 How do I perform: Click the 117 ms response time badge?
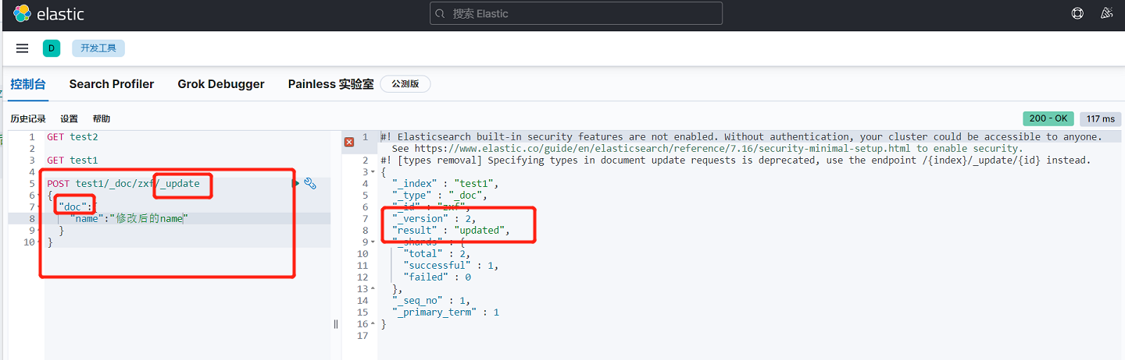(x=1101, y=118)
